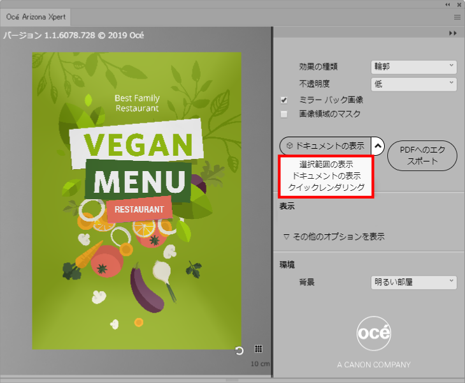Expand その他のオプションを表示
Viewport: 465px width, 383px height.
coord(334,237)
